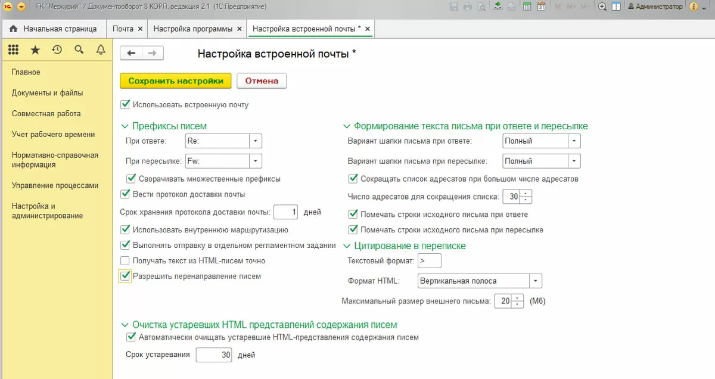The image size is (715, 379).
Task: Open the search magnifier in sidebar
Action: [x=79, y=50]
